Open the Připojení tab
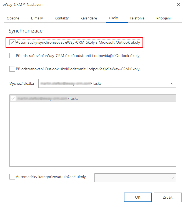Viewport: 185px width, 207px height. tap(164, 18)
